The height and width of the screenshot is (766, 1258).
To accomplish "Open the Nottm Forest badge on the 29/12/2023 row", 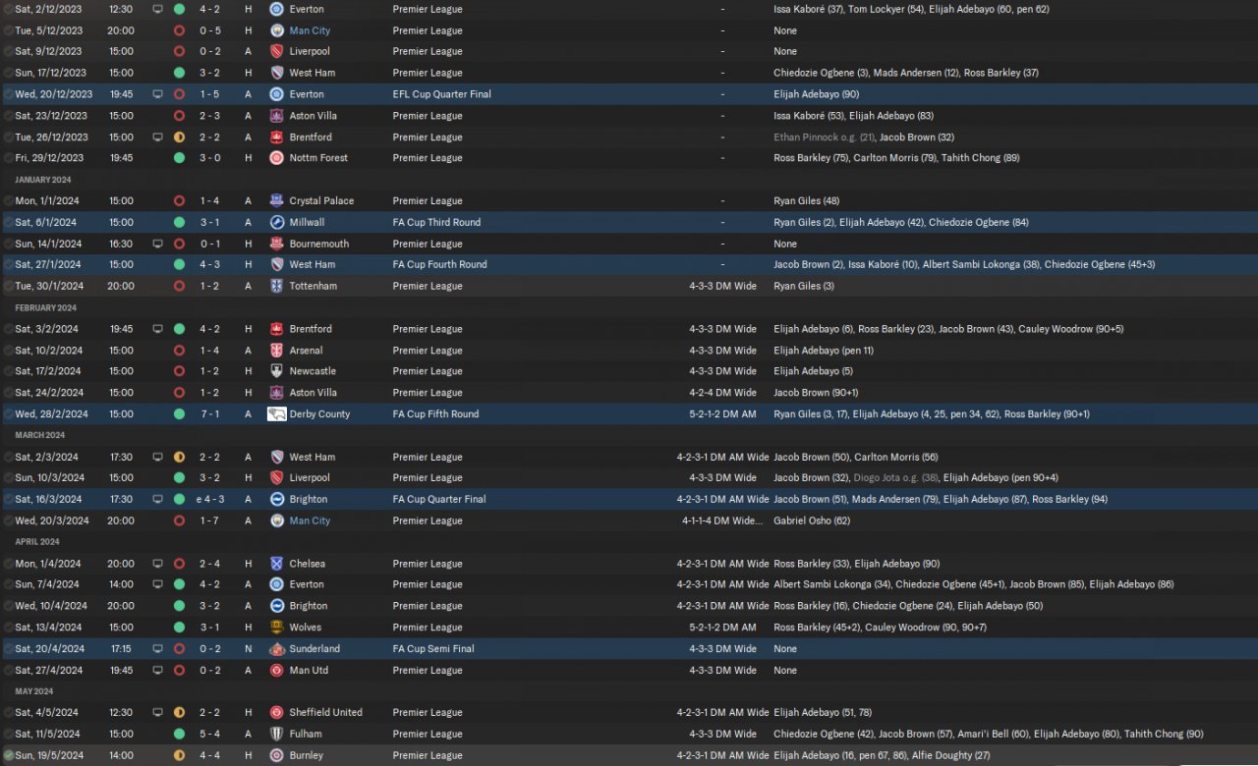I will [277, 158].
